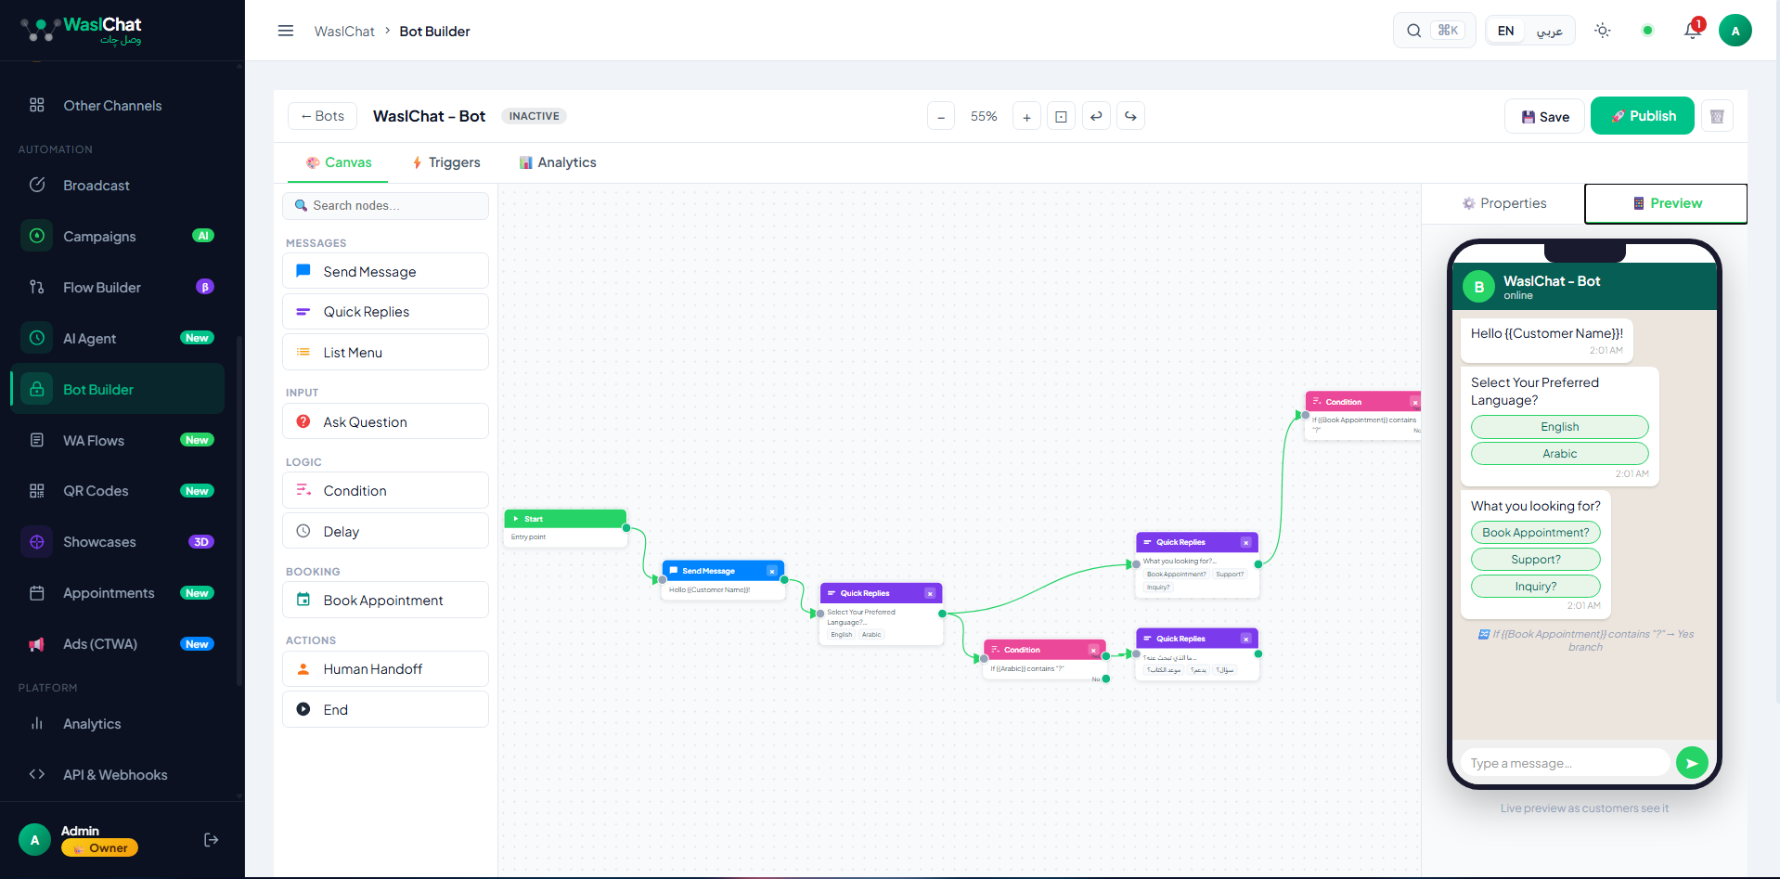Screen dimensions: 1780x879
Task: Select the Human Handoff node type
Action: 385,668
